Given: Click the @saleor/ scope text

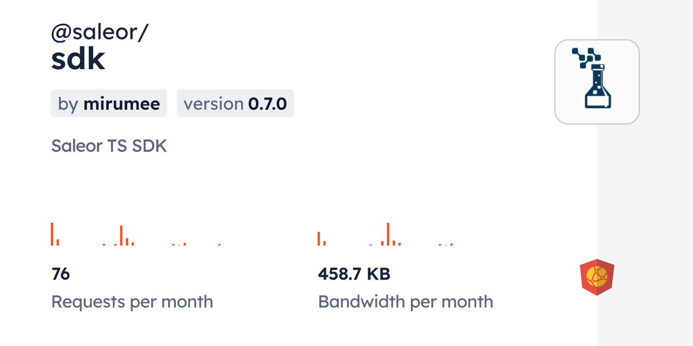Looking at the screenshot, I should (100, 32).
